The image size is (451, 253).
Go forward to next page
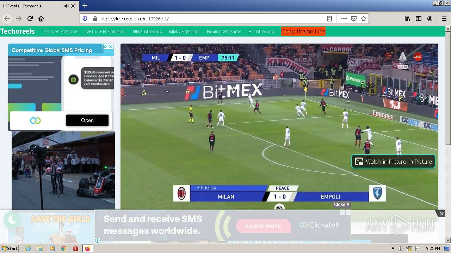coord(19,19)
